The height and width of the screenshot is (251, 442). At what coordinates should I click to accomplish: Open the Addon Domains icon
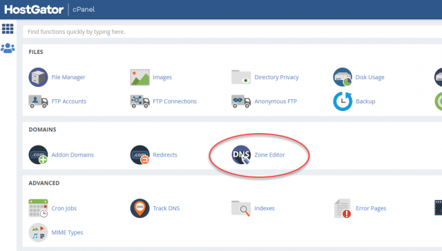(38, 154)
